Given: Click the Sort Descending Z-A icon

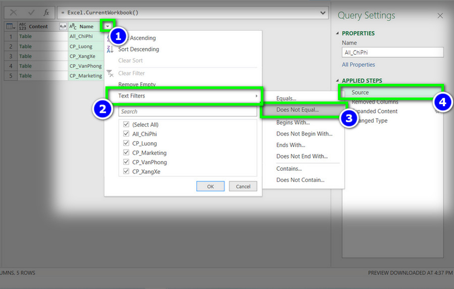Looking at the screenshot, I should (x=110, y=50).
